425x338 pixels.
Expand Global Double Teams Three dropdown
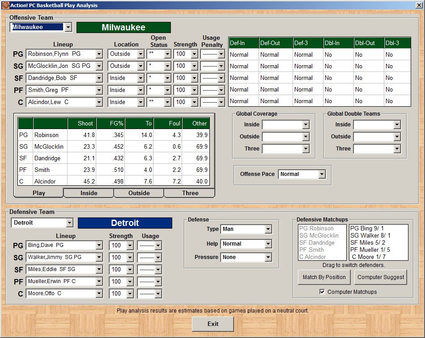[x=397, y=149]
